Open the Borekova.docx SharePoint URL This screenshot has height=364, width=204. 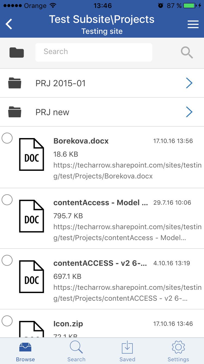coord(128,171)
